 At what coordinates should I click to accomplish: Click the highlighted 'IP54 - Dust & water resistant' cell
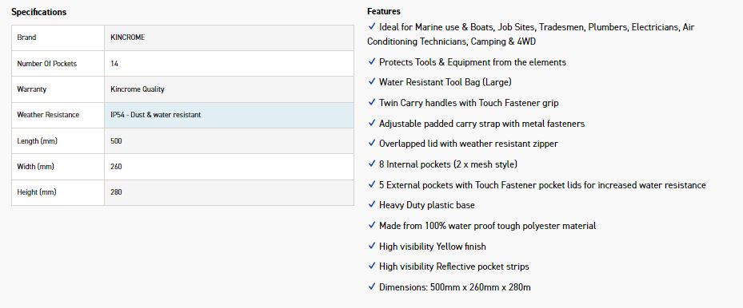click(229, 115)
